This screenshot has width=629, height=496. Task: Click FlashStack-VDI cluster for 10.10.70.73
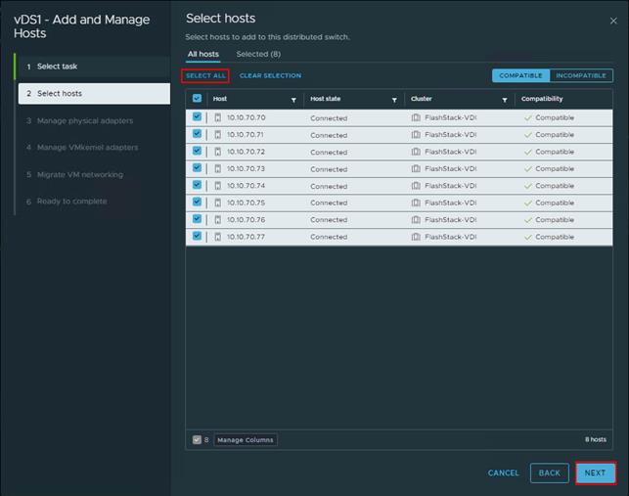click(451, 169)
